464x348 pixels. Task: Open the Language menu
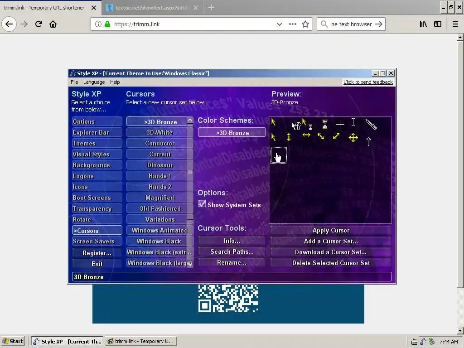point(94,82)
